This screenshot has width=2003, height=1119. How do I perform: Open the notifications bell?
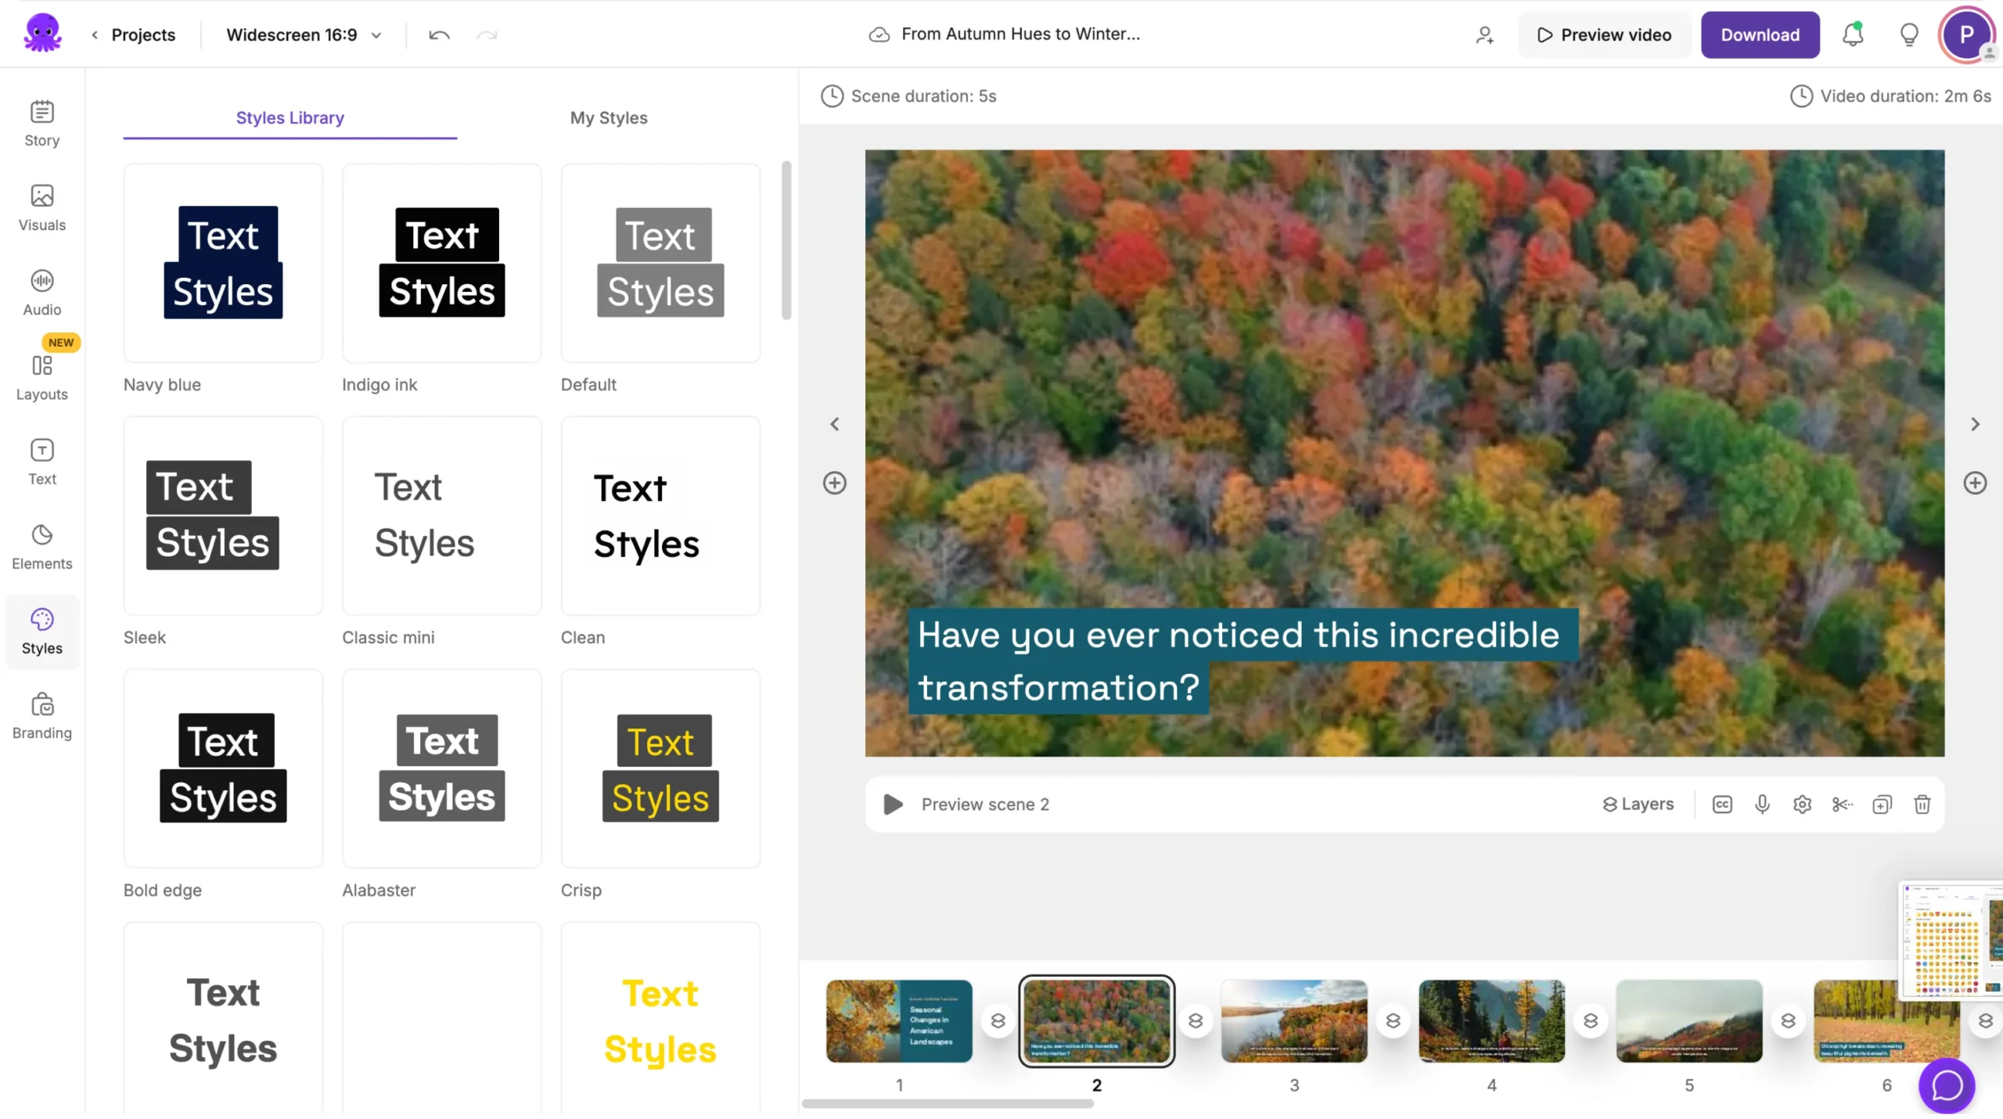point(1852,35)
